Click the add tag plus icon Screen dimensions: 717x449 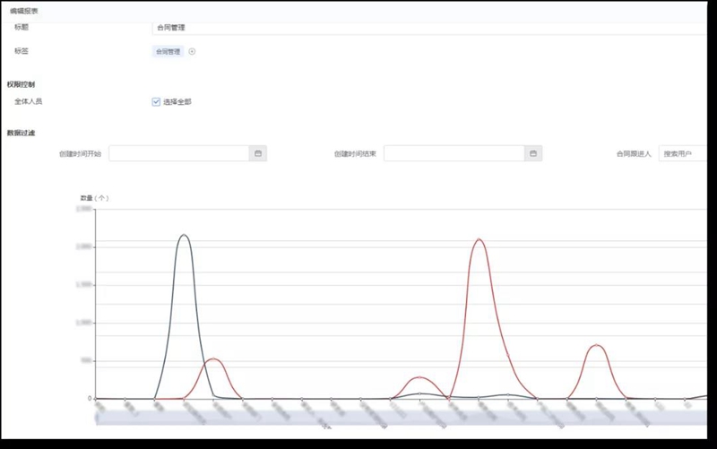click(x=192, y=52)
